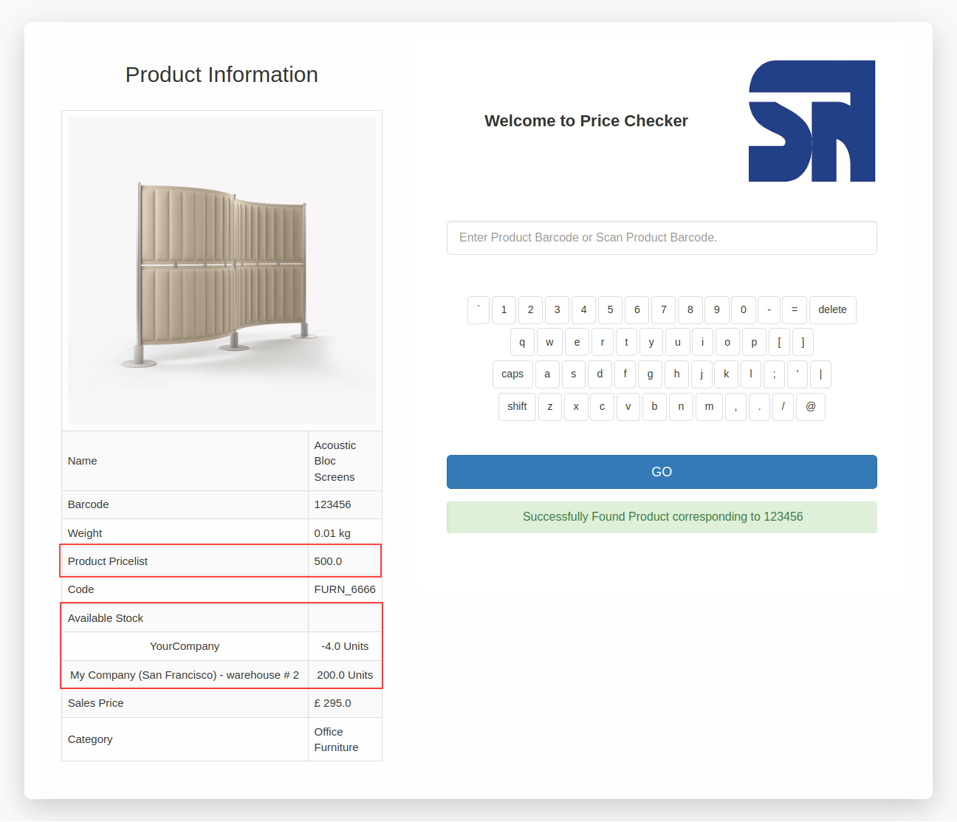Tap the right bracket key
957x822 pixels.
point(803,343)
